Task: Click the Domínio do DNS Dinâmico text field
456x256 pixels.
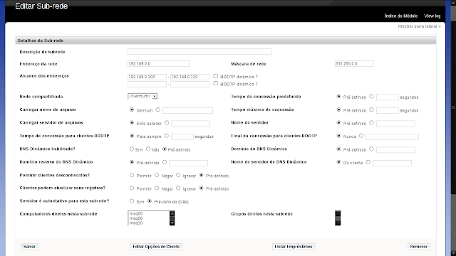Action: click(x=395, y=150)
